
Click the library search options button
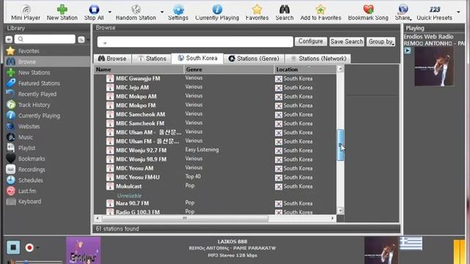82,40
